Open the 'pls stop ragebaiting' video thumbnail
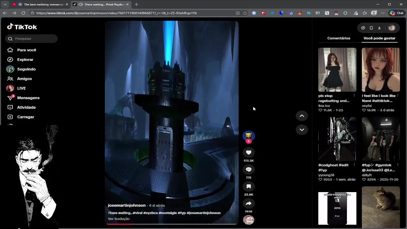 click(337, 70)
